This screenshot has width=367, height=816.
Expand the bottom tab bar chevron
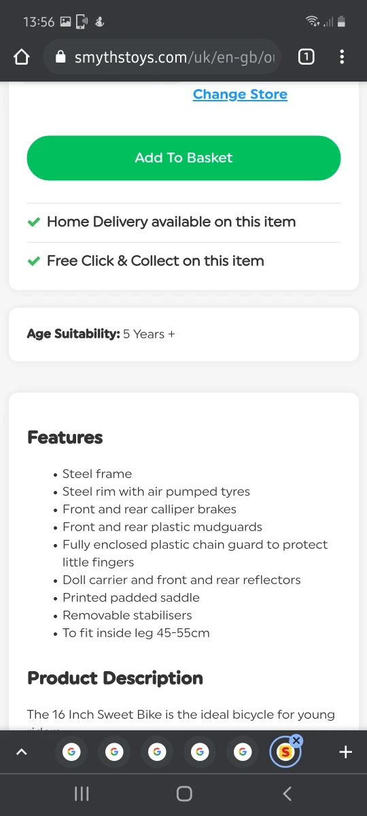click(21, 752)
